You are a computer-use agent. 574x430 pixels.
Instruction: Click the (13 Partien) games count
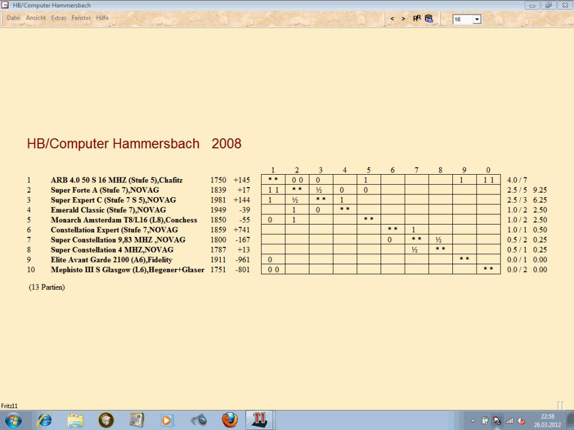coord(47,287)
